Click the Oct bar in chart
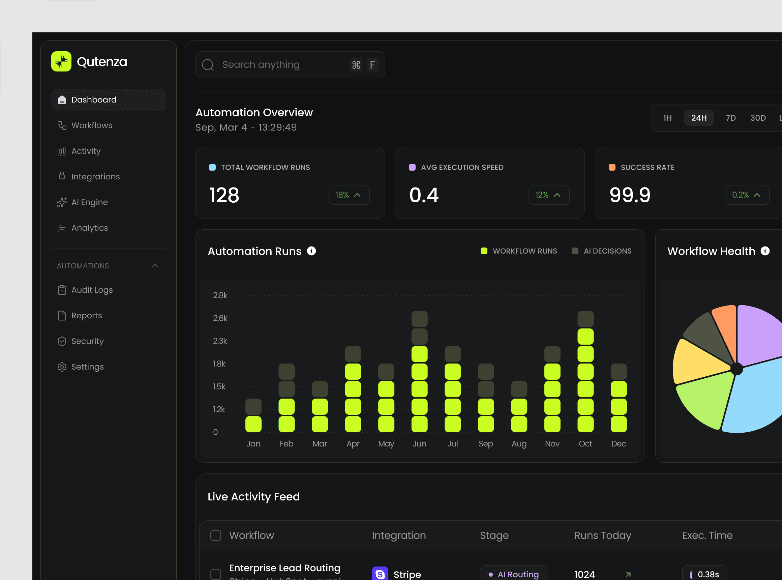The width and height of the screenshot is (782, 580). point(585,372)
